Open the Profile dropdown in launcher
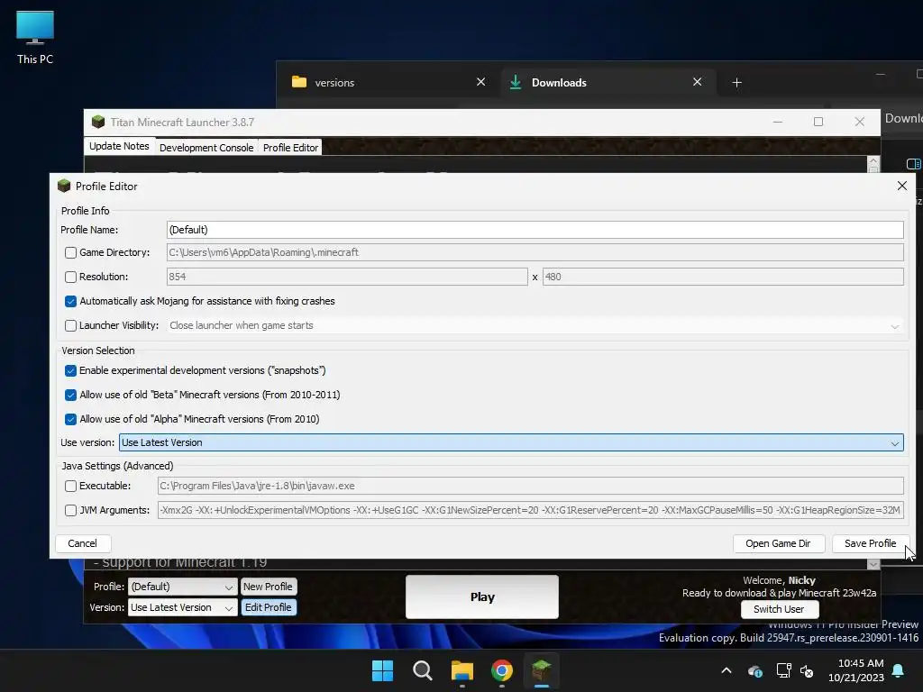The height and width of the screenshot is (692, 923). (182, 587)
